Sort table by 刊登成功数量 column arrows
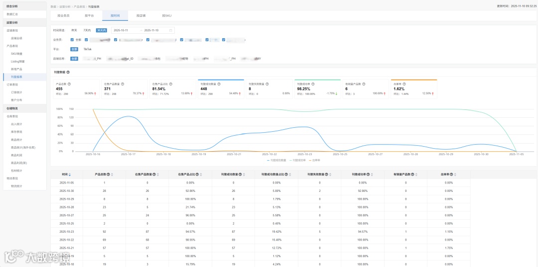Viewport: 538px width, 267px height. [244, 175]
